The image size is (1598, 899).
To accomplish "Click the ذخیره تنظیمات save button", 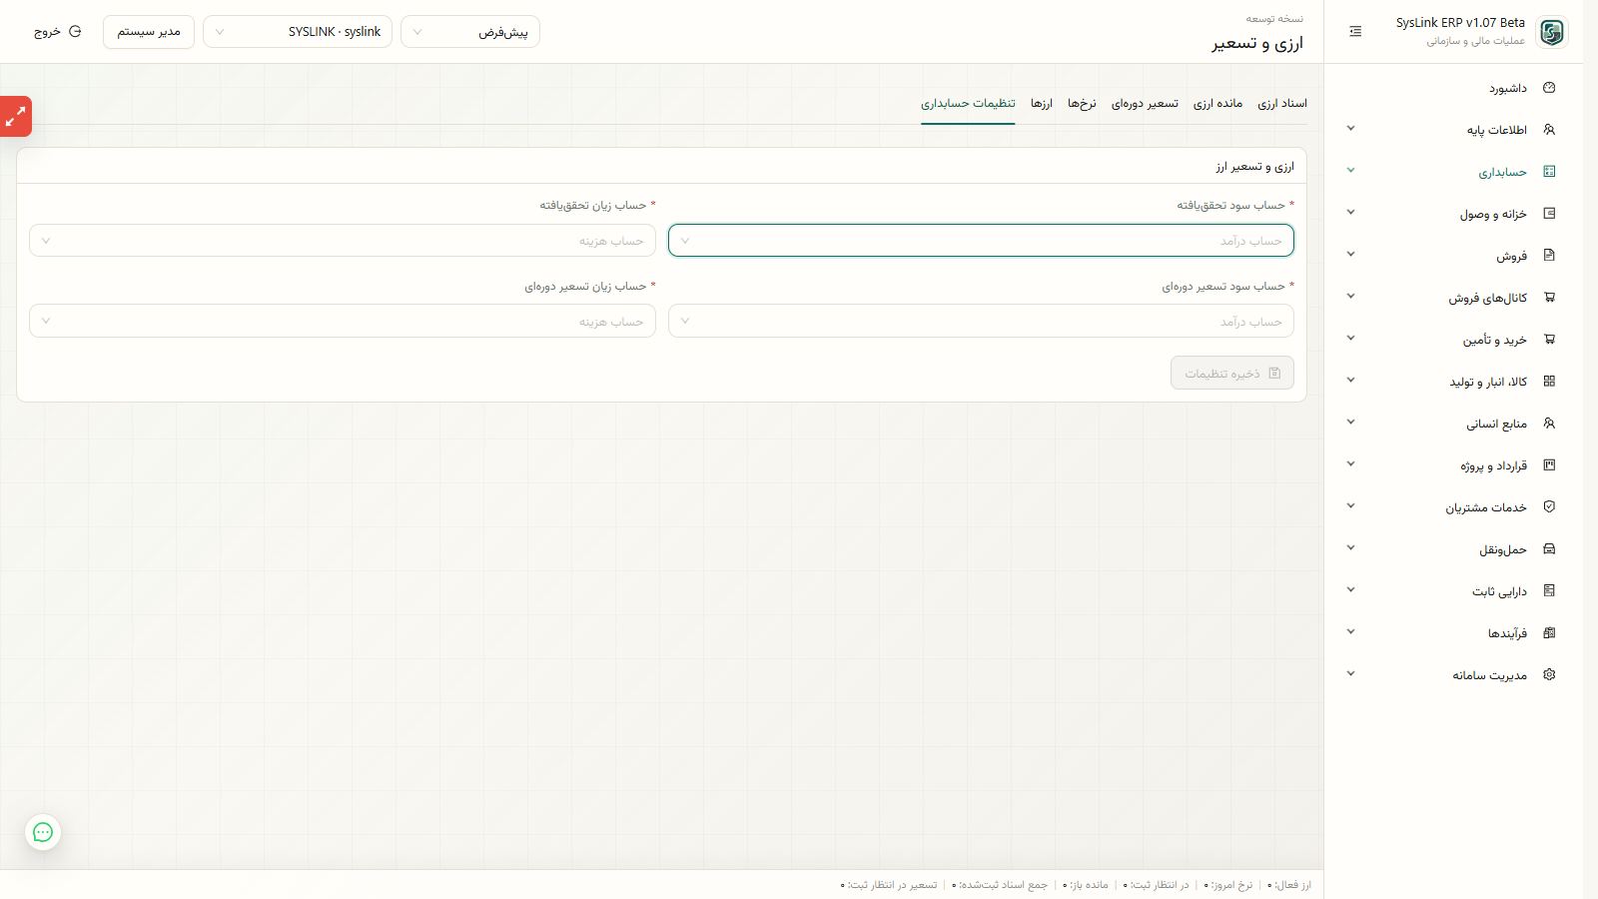I will click(1232, 374).
